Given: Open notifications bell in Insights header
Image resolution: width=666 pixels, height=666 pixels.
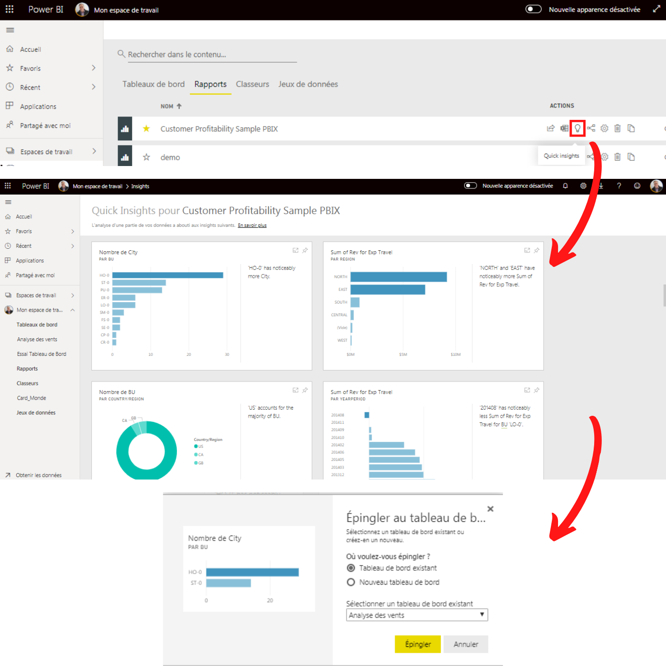Looking at the screenshot, I should [565, 186].
